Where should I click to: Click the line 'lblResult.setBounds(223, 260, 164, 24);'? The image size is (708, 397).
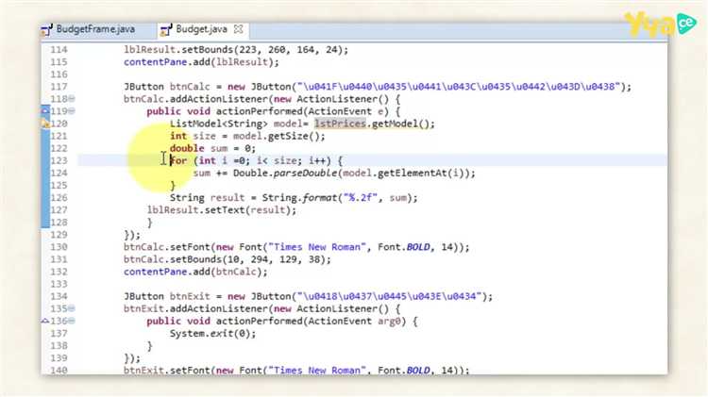[236, 50]
